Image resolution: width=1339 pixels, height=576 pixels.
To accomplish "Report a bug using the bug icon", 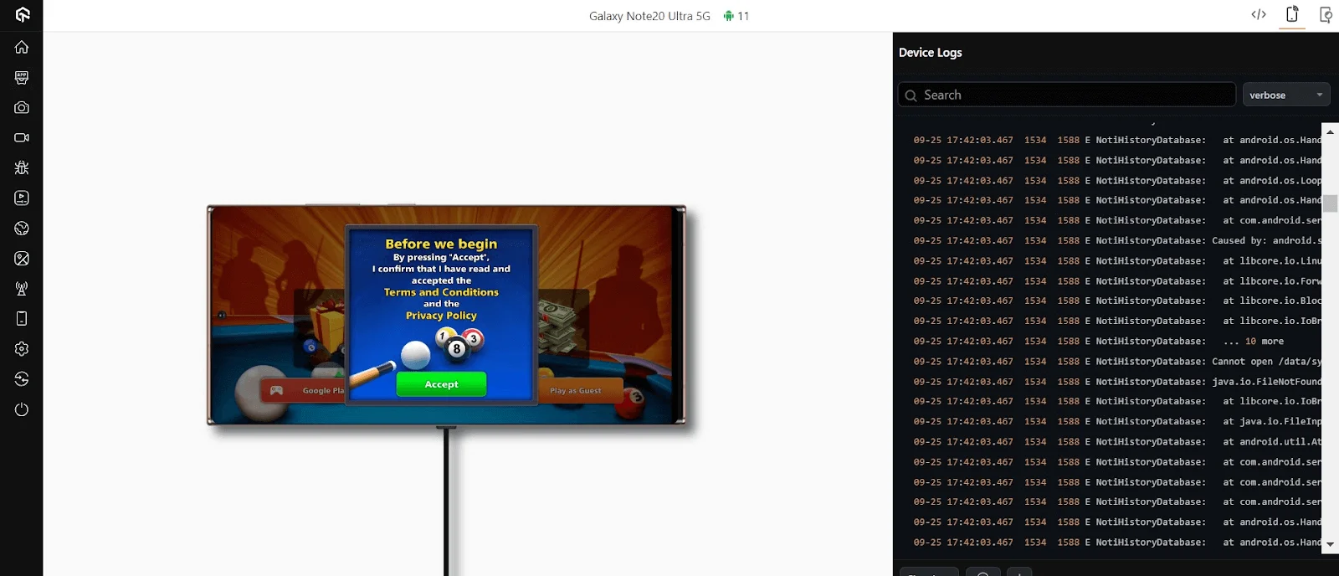I will coord(22,167).
